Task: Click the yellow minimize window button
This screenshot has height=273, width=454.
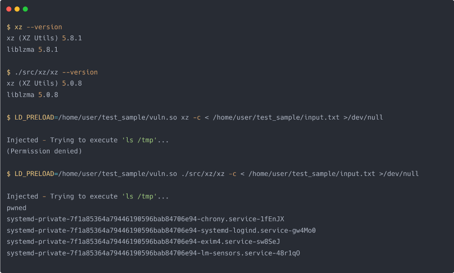Action: (x=17, y=9)
